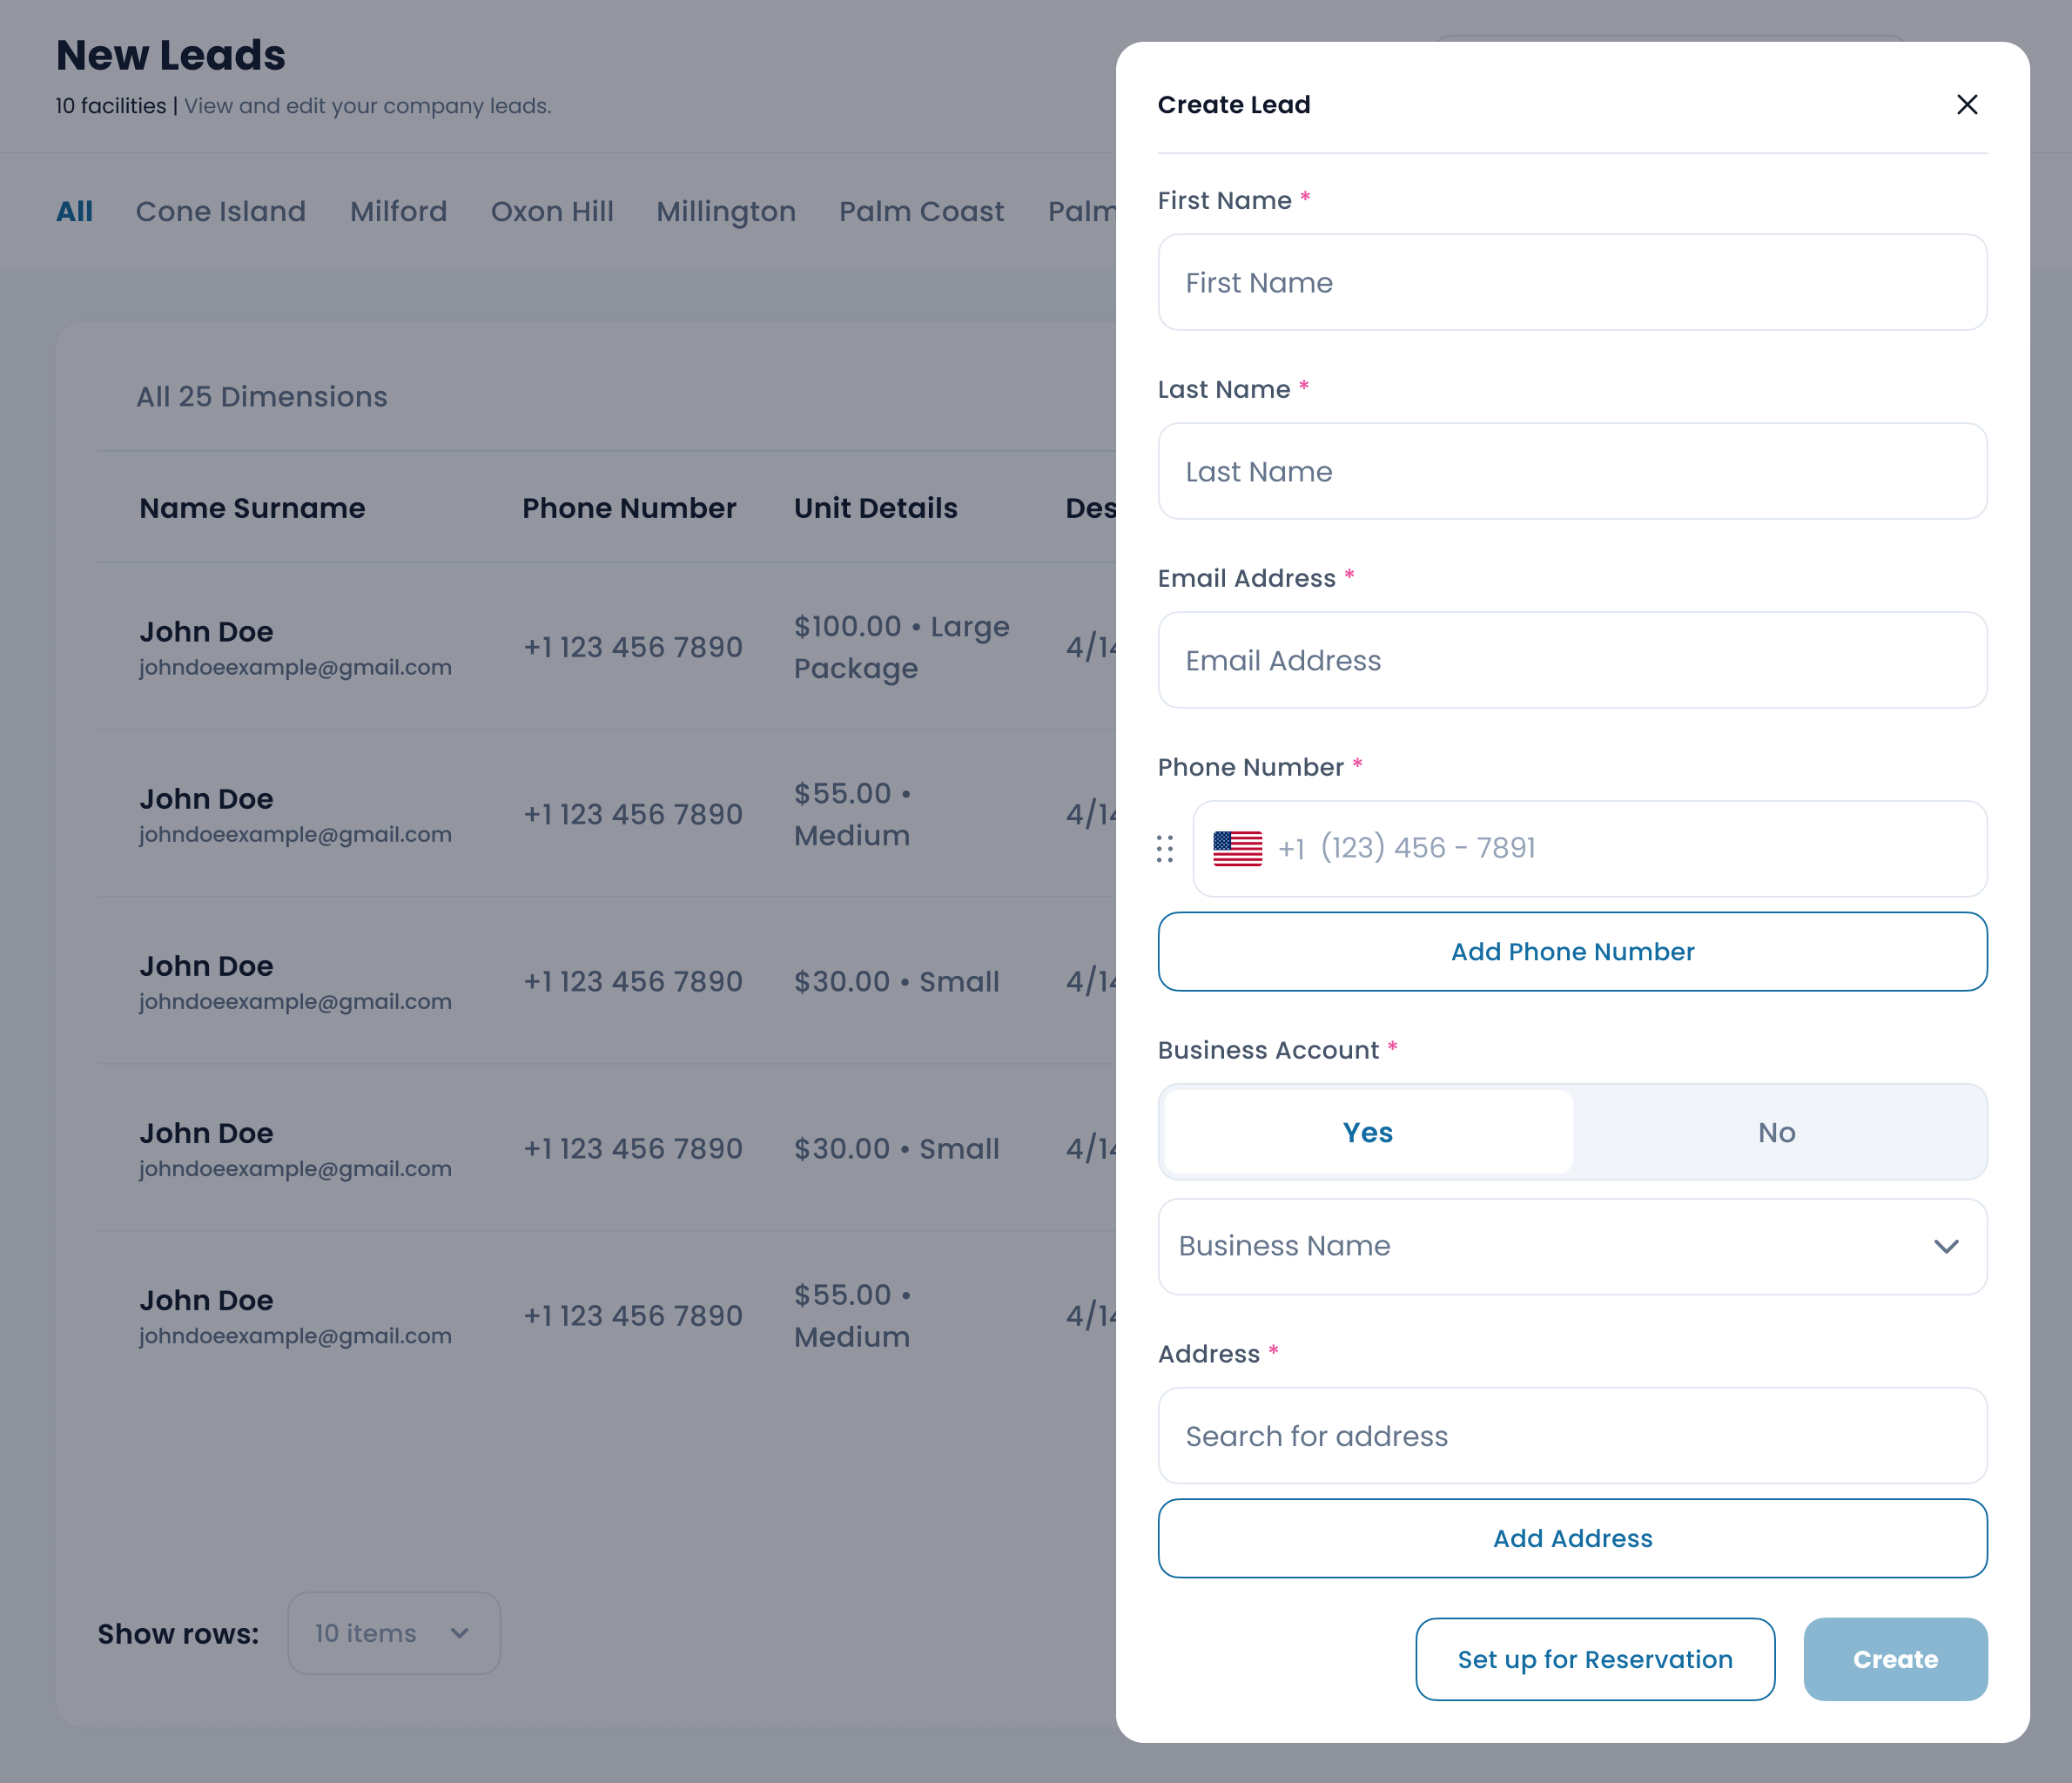Select the Oxon Hill tab

(x=551, y=211)
